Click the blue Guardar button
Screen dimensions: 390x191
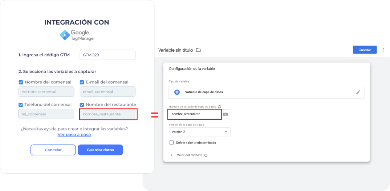tap(365, 50)
